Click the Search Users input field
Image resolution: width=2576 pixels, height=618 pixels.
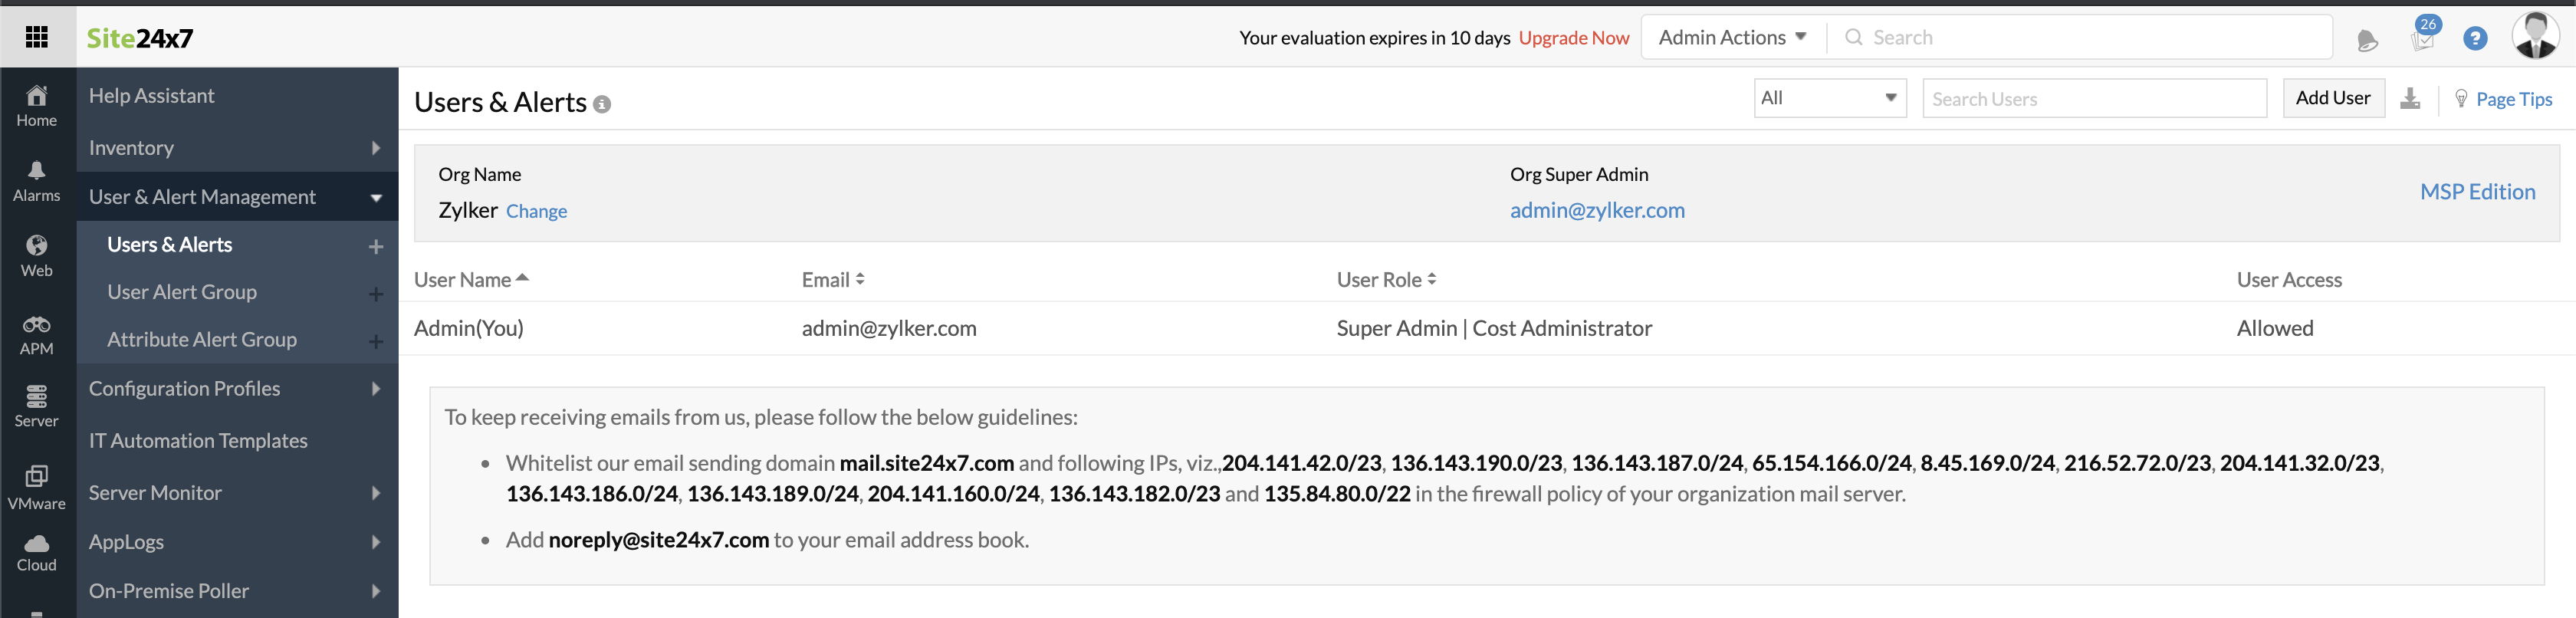[x=2093, y=99]
